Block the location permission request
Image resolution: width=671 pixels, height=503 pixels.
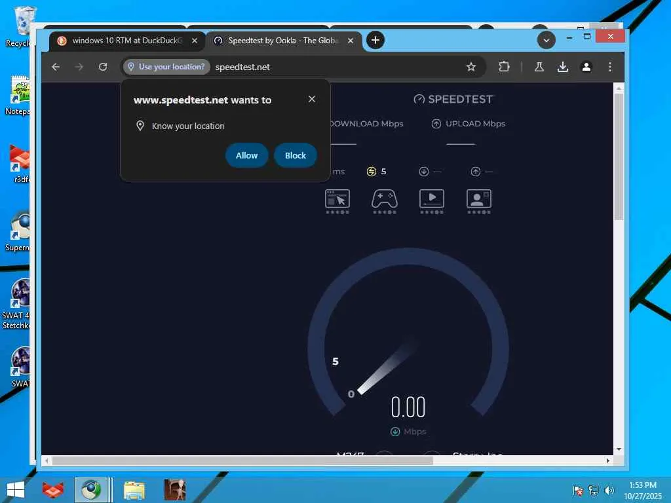tap(296, 155)
